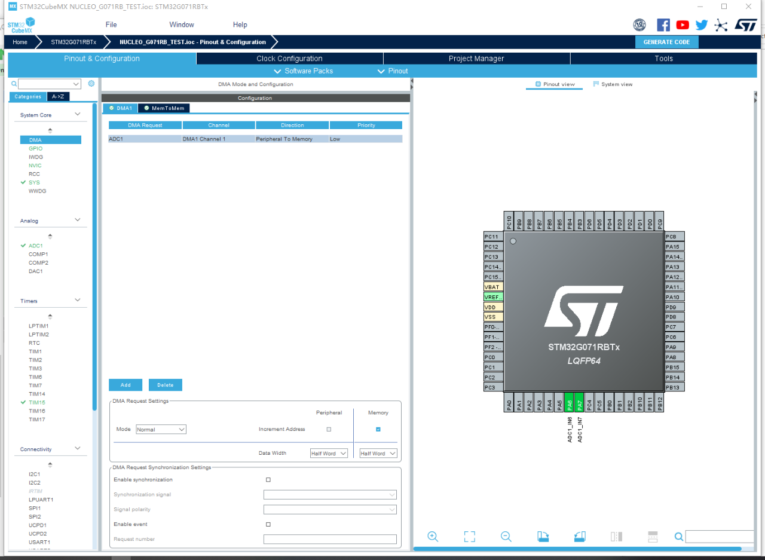Click the YouTube icon in the top bar
The height and width of the screenshot is (560, 765).
pyautogui.click(x=682, y=25)
